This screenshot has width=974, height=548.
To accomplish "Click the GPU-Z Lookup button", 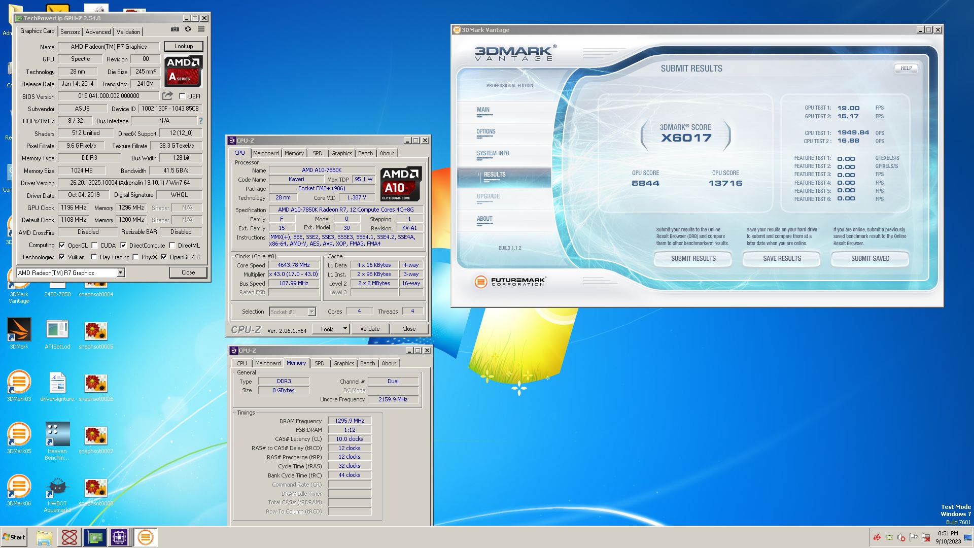I will pos(184,46).
